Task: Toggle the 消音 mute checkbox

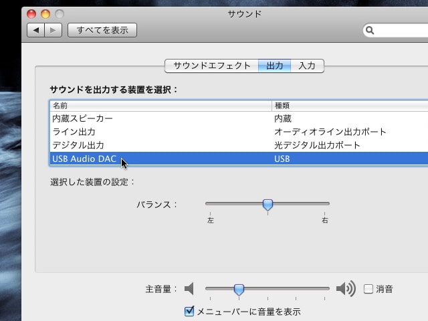Action: tap(368, 289)
